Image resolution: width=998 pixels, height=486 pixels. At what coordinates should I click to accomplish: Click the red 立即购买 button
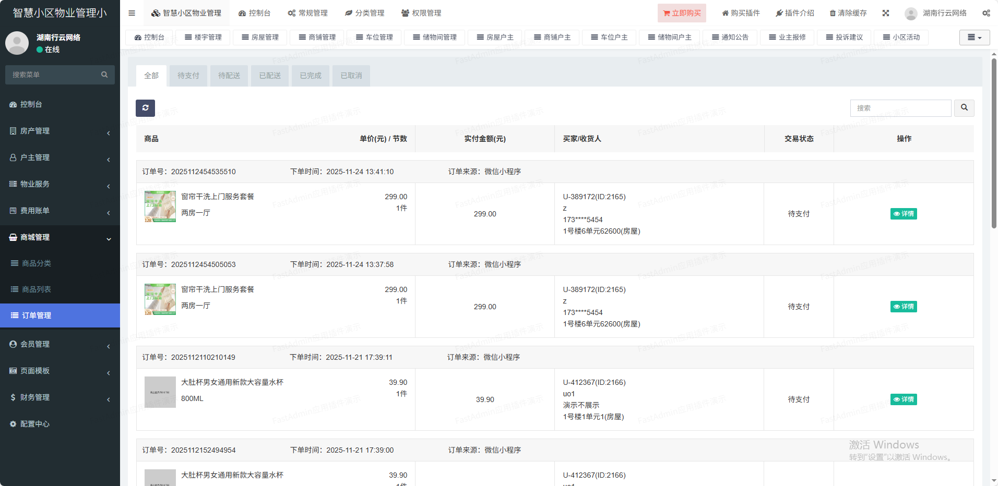(x=682, y=13)
